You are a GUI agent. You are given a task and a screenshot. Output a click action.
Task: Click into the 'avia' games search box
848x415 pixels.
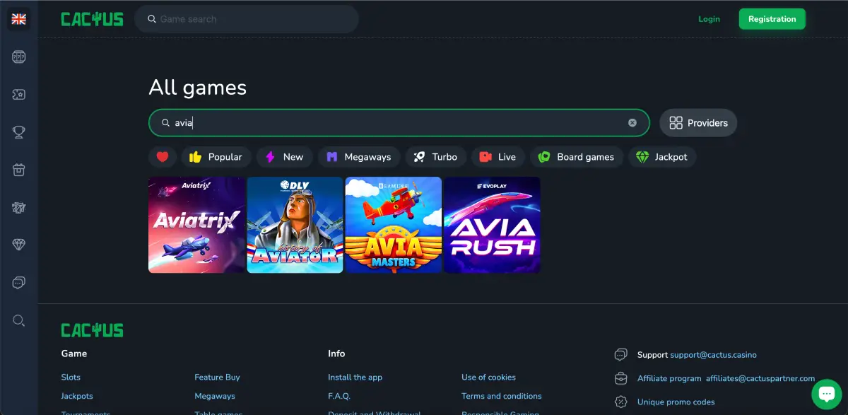[x=399, y=123]
